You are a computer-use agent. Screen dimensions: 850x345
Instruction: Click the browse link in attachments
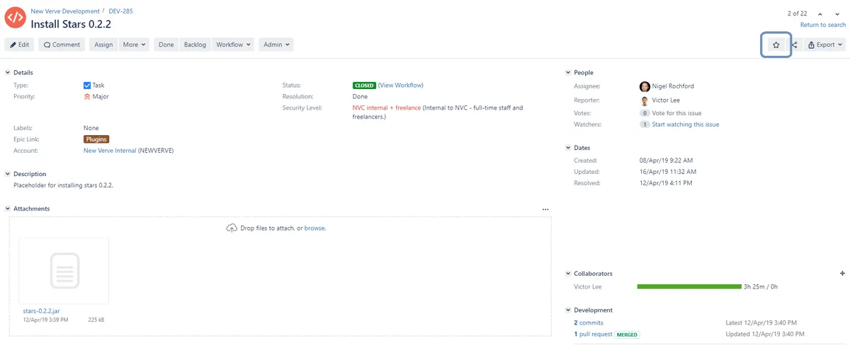coord(314,228)
